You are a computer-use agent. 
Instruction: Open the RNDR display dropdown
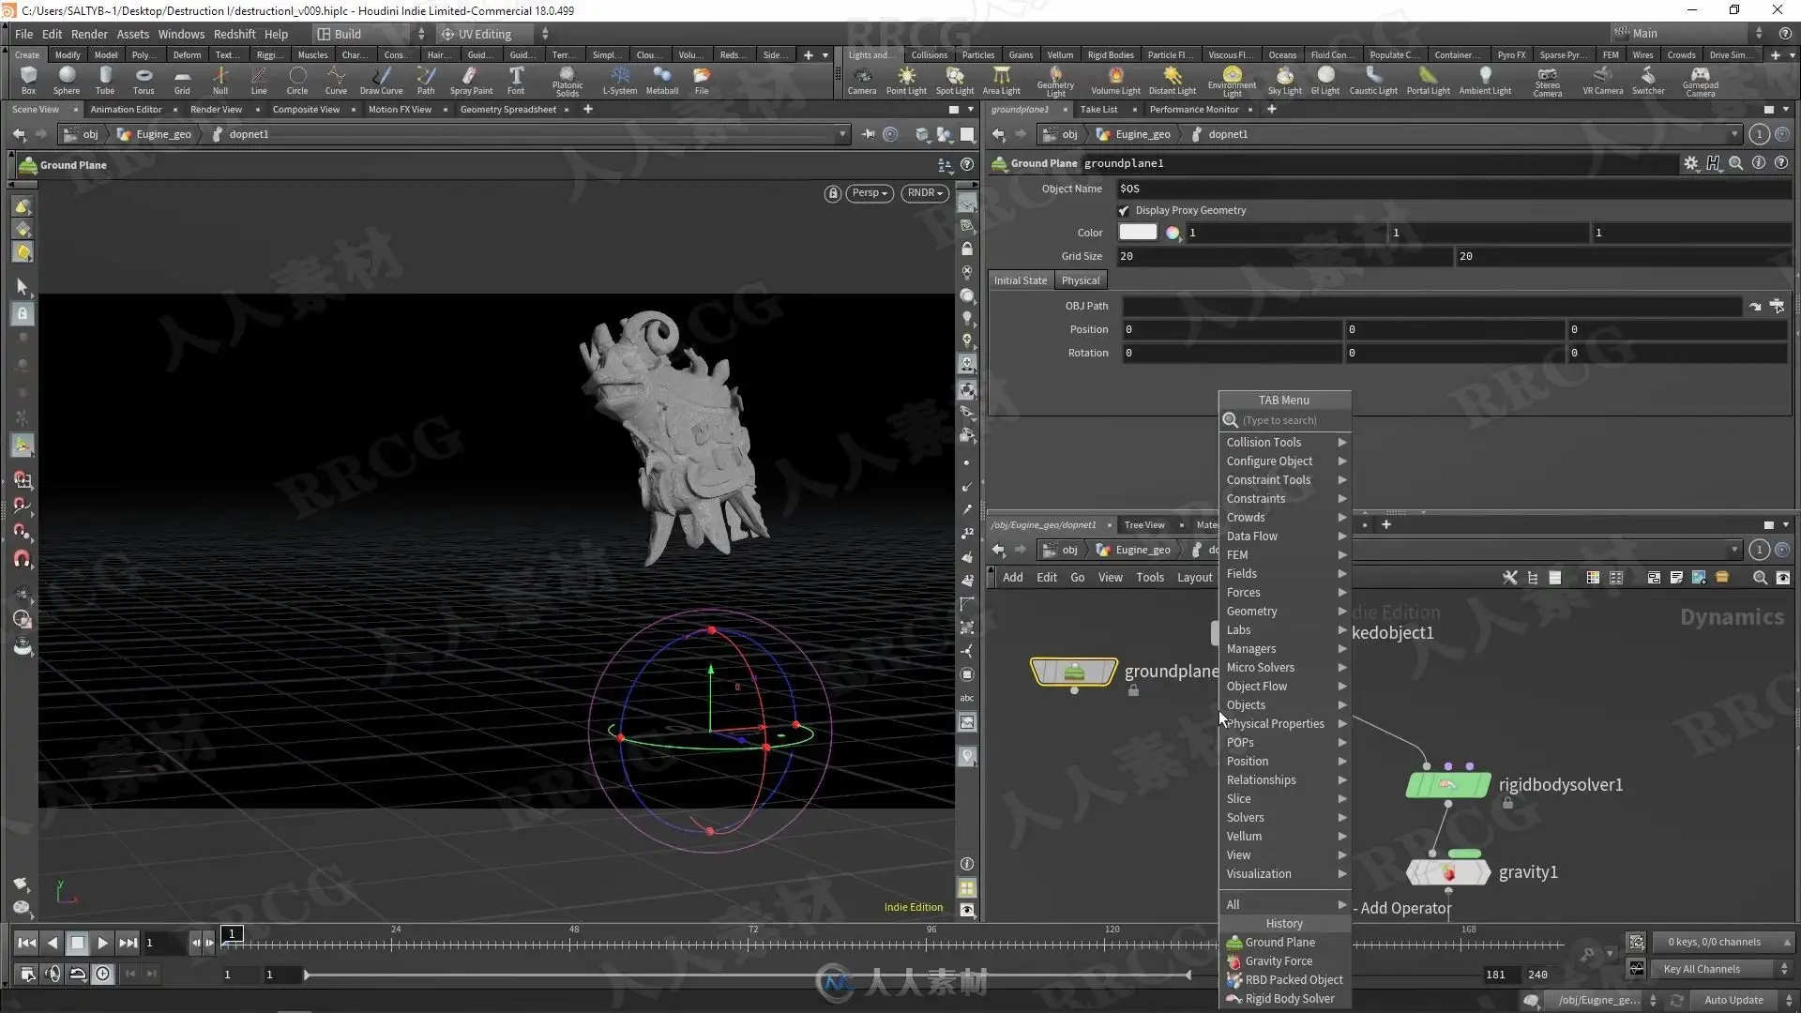(x=924, y=193)
